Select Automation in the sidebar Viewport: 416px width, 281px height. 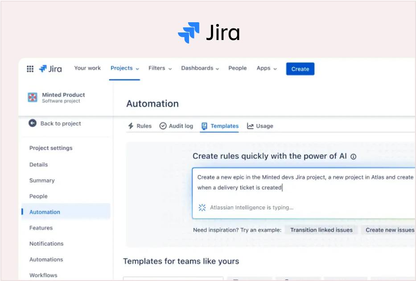[66, 212]
